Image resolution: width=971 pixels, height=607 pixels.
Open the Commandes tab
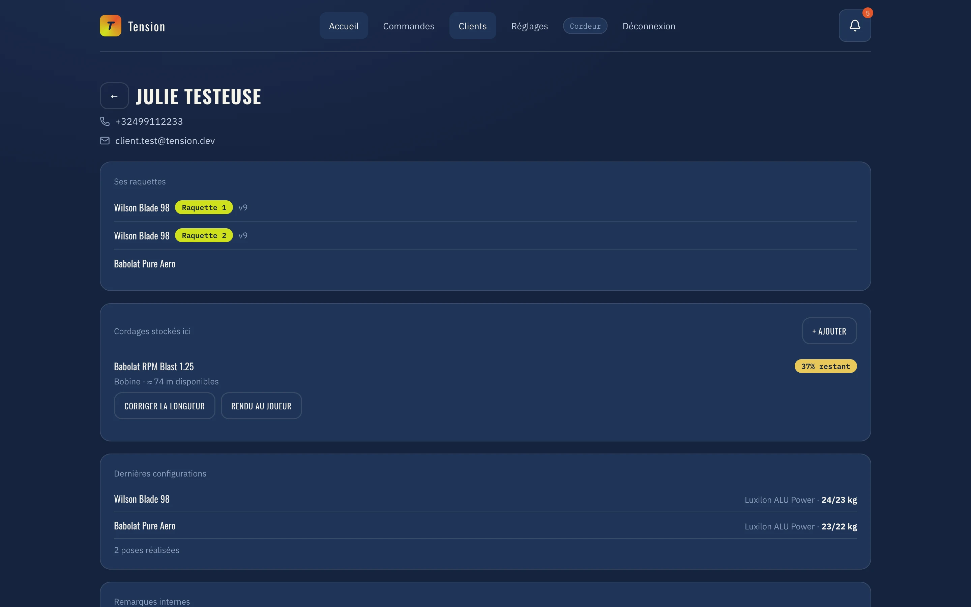pyautogui.click(x=409, y=26)
